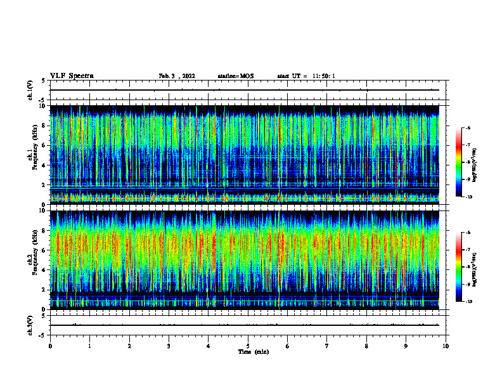Click the "station=MOS" header label
Image resolution: width=502 pixels, height=388 pixels.
[x=236, y=76]
